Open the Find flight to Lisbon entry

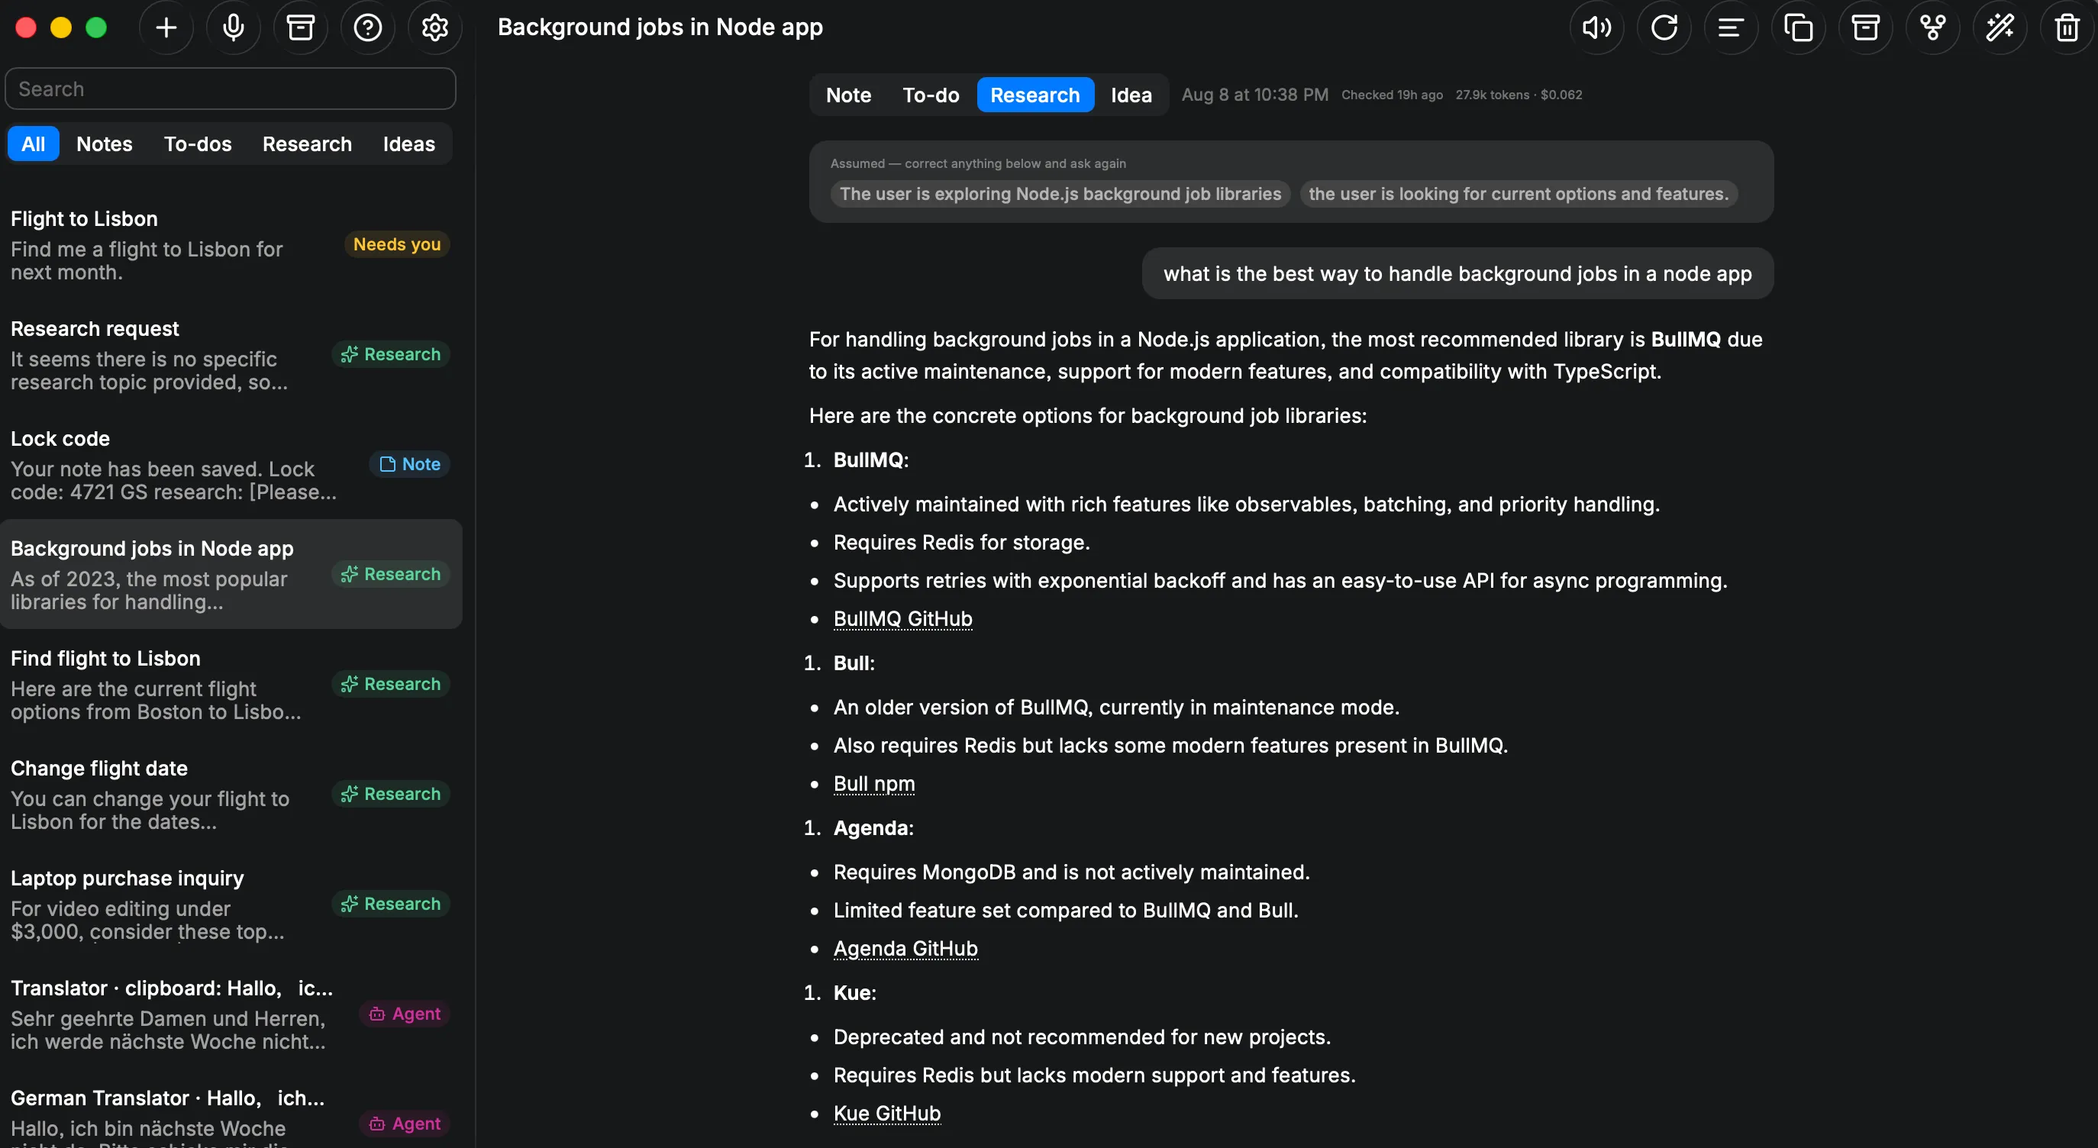point(231,685)
